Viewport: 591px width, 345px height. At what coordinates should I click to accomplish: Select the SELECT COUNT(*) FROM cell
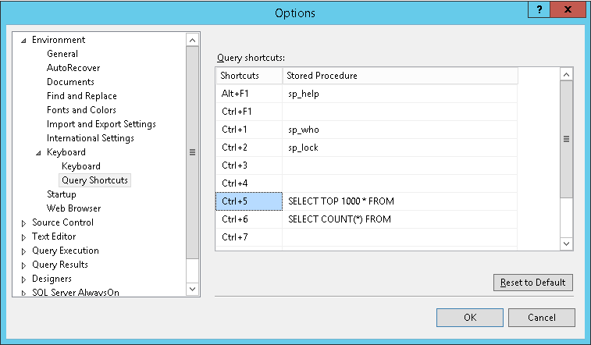point(400,219)
